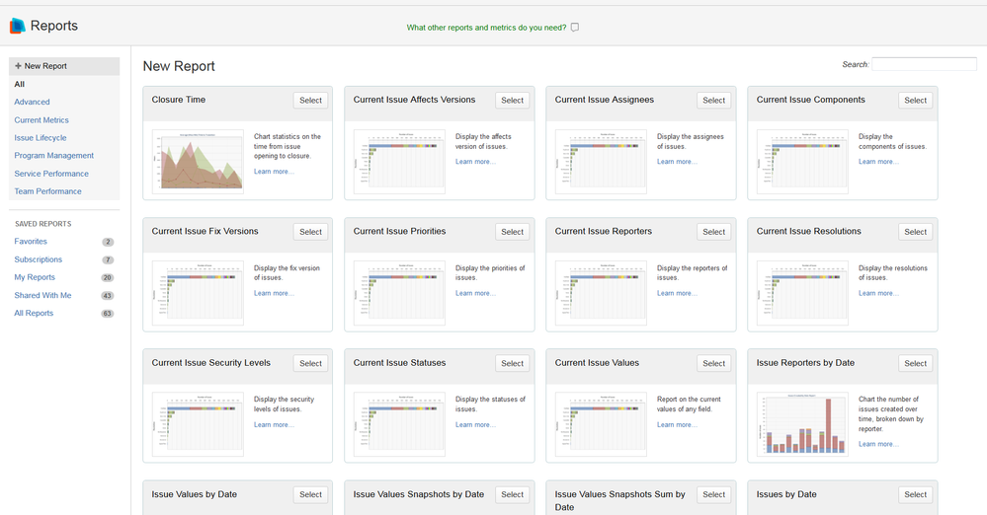Click the All Reports count badge
The width and height of the screenshot is (987, 515).
108,314
